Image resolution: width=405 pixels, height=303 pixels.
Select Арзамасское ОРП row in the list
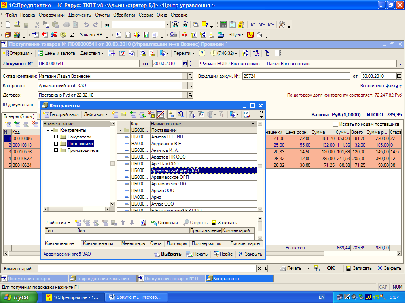[187, 177]
